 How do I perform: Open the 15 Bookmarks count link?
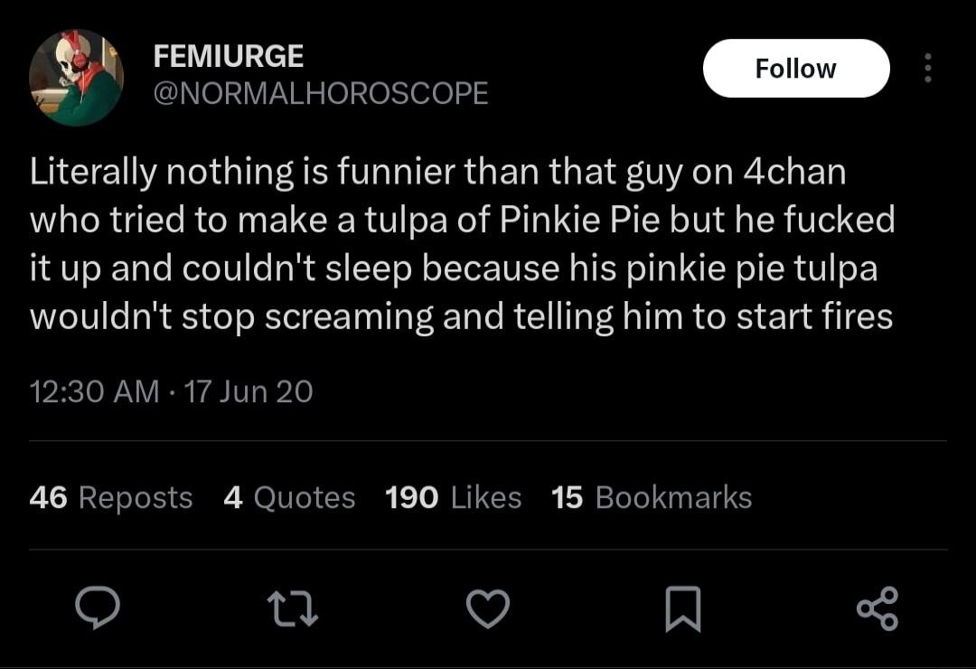click(652, 497)
